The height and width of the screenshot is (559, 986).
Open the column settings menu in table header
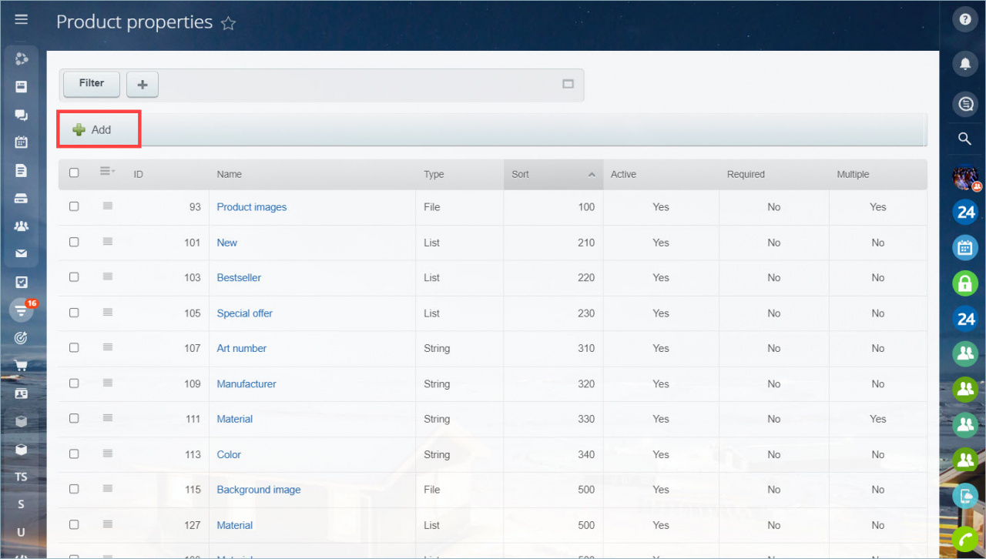pyautogui.click(x=107, y=172)
